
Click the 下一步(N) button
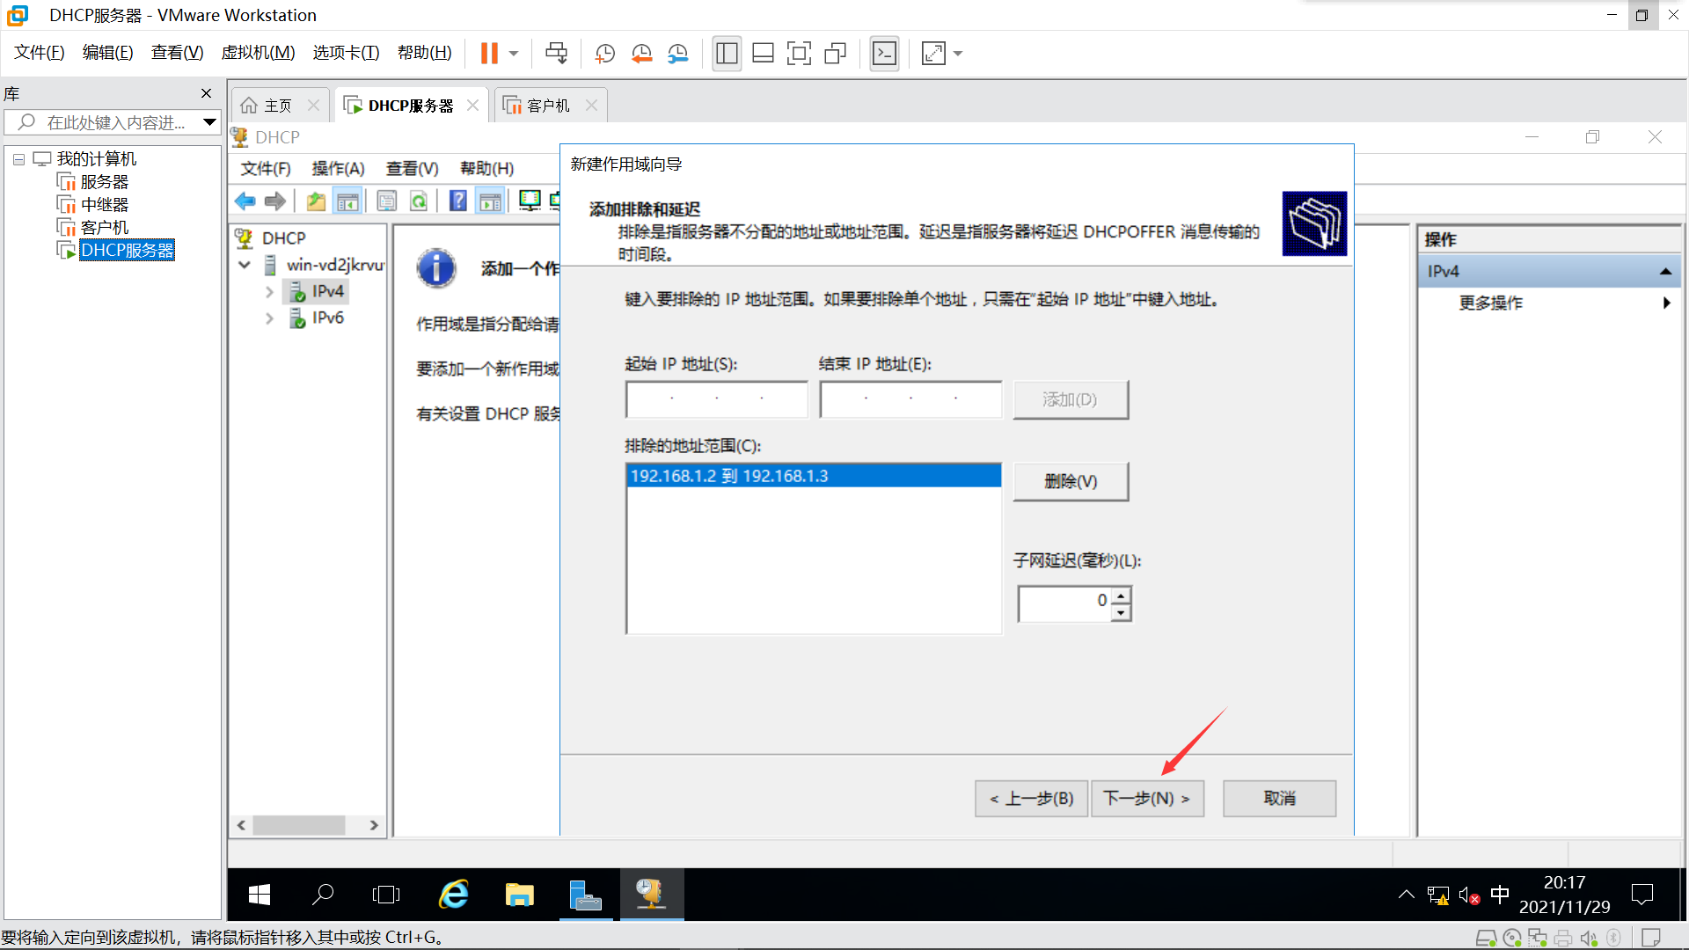tap(1146, 798)
